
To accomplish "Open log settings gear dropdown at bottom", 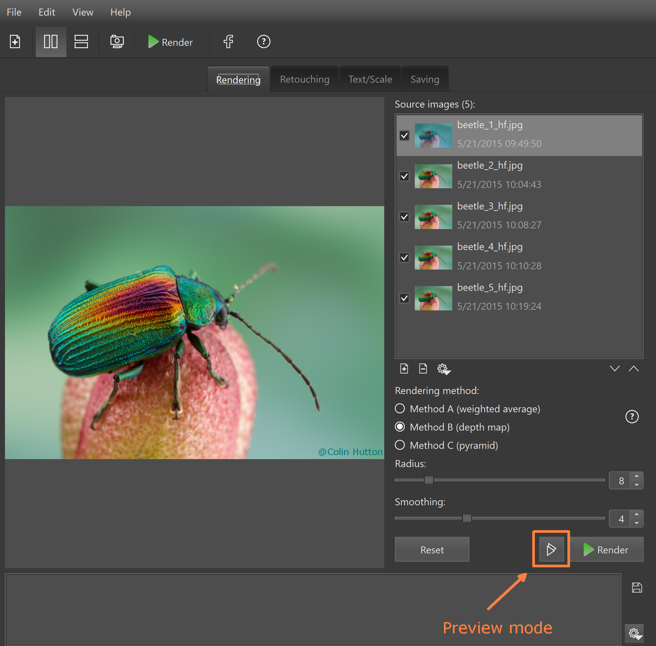I will point(634,633).
